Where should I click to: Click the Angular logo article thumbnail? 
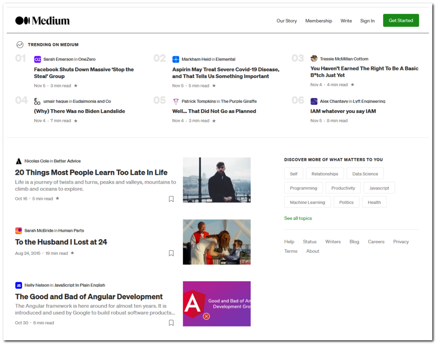tap(217, 304)
